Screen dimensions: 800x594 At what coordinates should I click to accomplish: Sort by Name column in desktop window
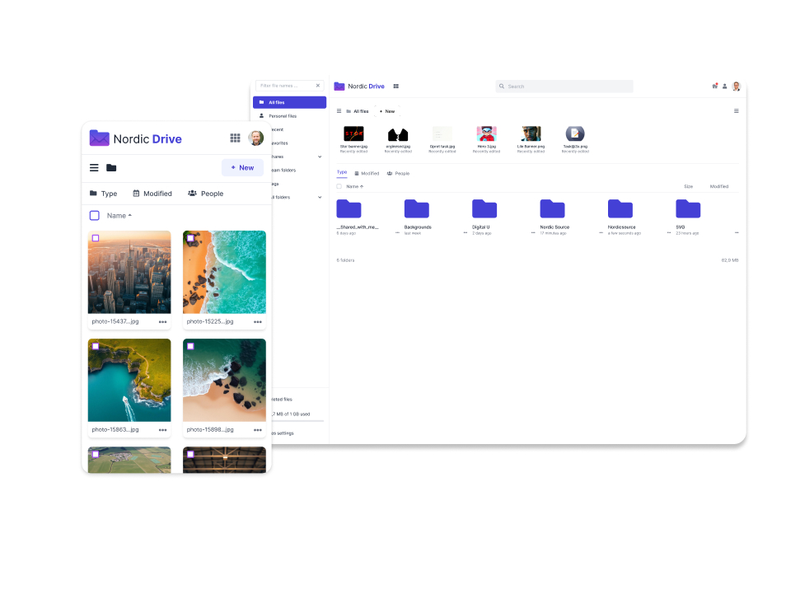(x=354, y=186)
